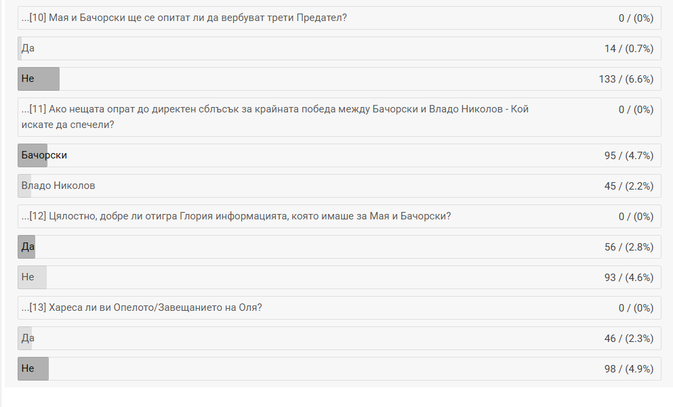Click the "133 / (6.6%)" vote count
Screen dimensions: 673x407
(626, 79)
